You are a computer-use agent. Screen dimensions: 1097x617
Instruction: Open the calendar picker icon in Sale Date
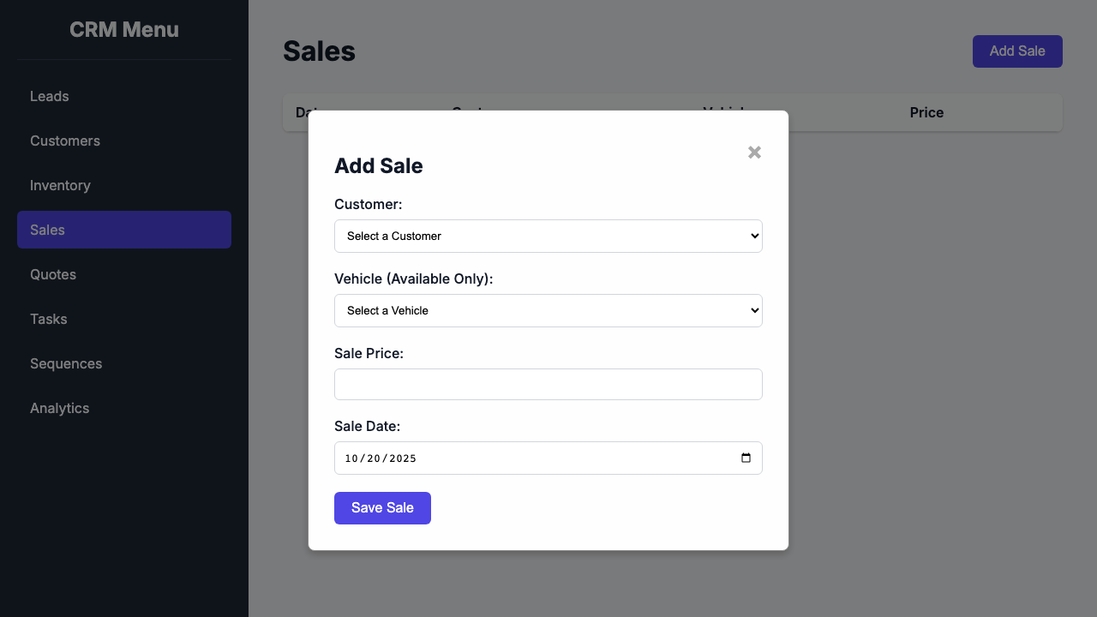point(746,458)
